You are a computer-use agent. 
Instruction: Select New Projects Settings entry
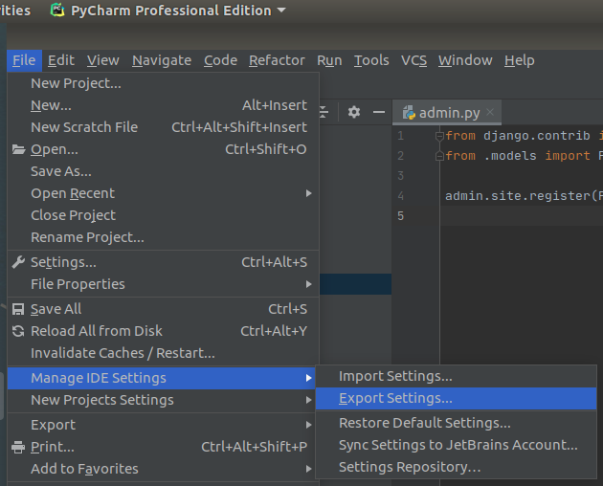click(x=162, y=400)
